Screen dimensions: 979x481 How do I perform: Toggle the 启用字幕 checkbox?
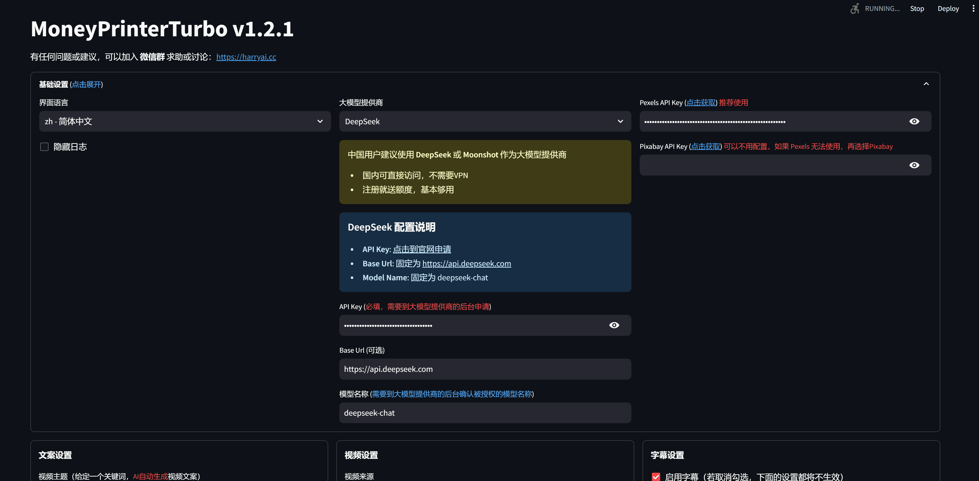tap(656, 476)
